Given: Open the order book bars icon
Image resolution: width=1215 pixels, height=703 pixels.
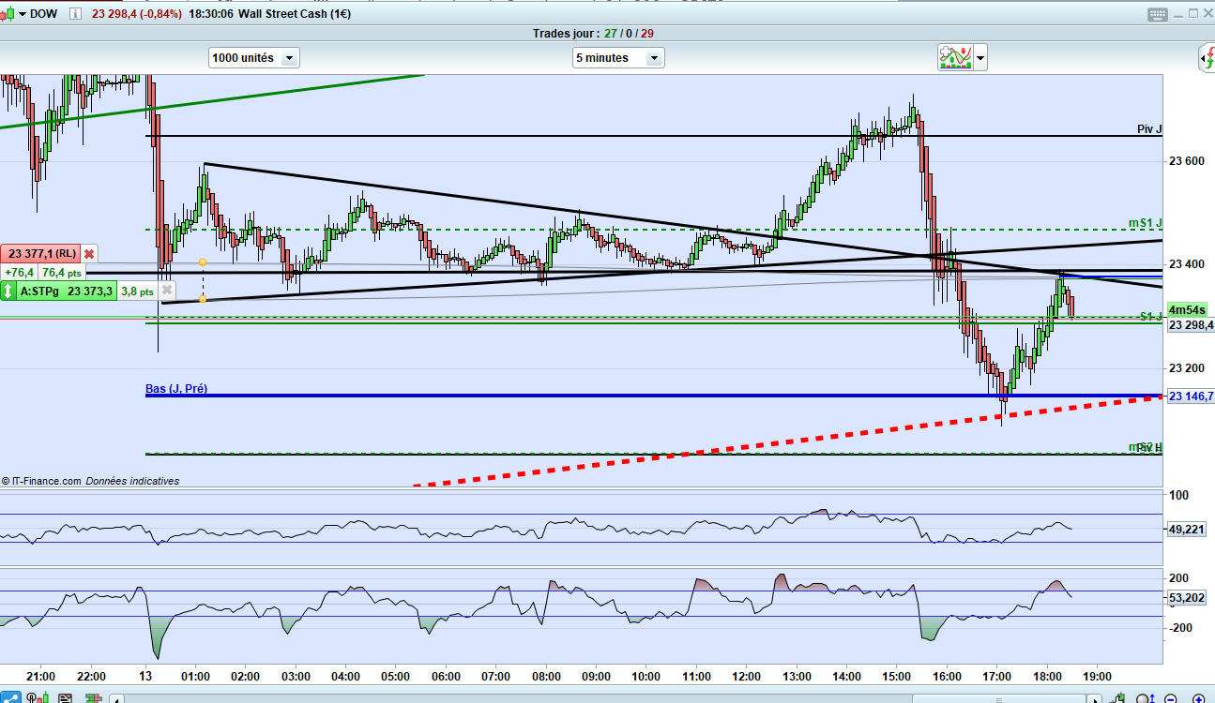Looking at the screenshot, I should click(x=93, y=697).
